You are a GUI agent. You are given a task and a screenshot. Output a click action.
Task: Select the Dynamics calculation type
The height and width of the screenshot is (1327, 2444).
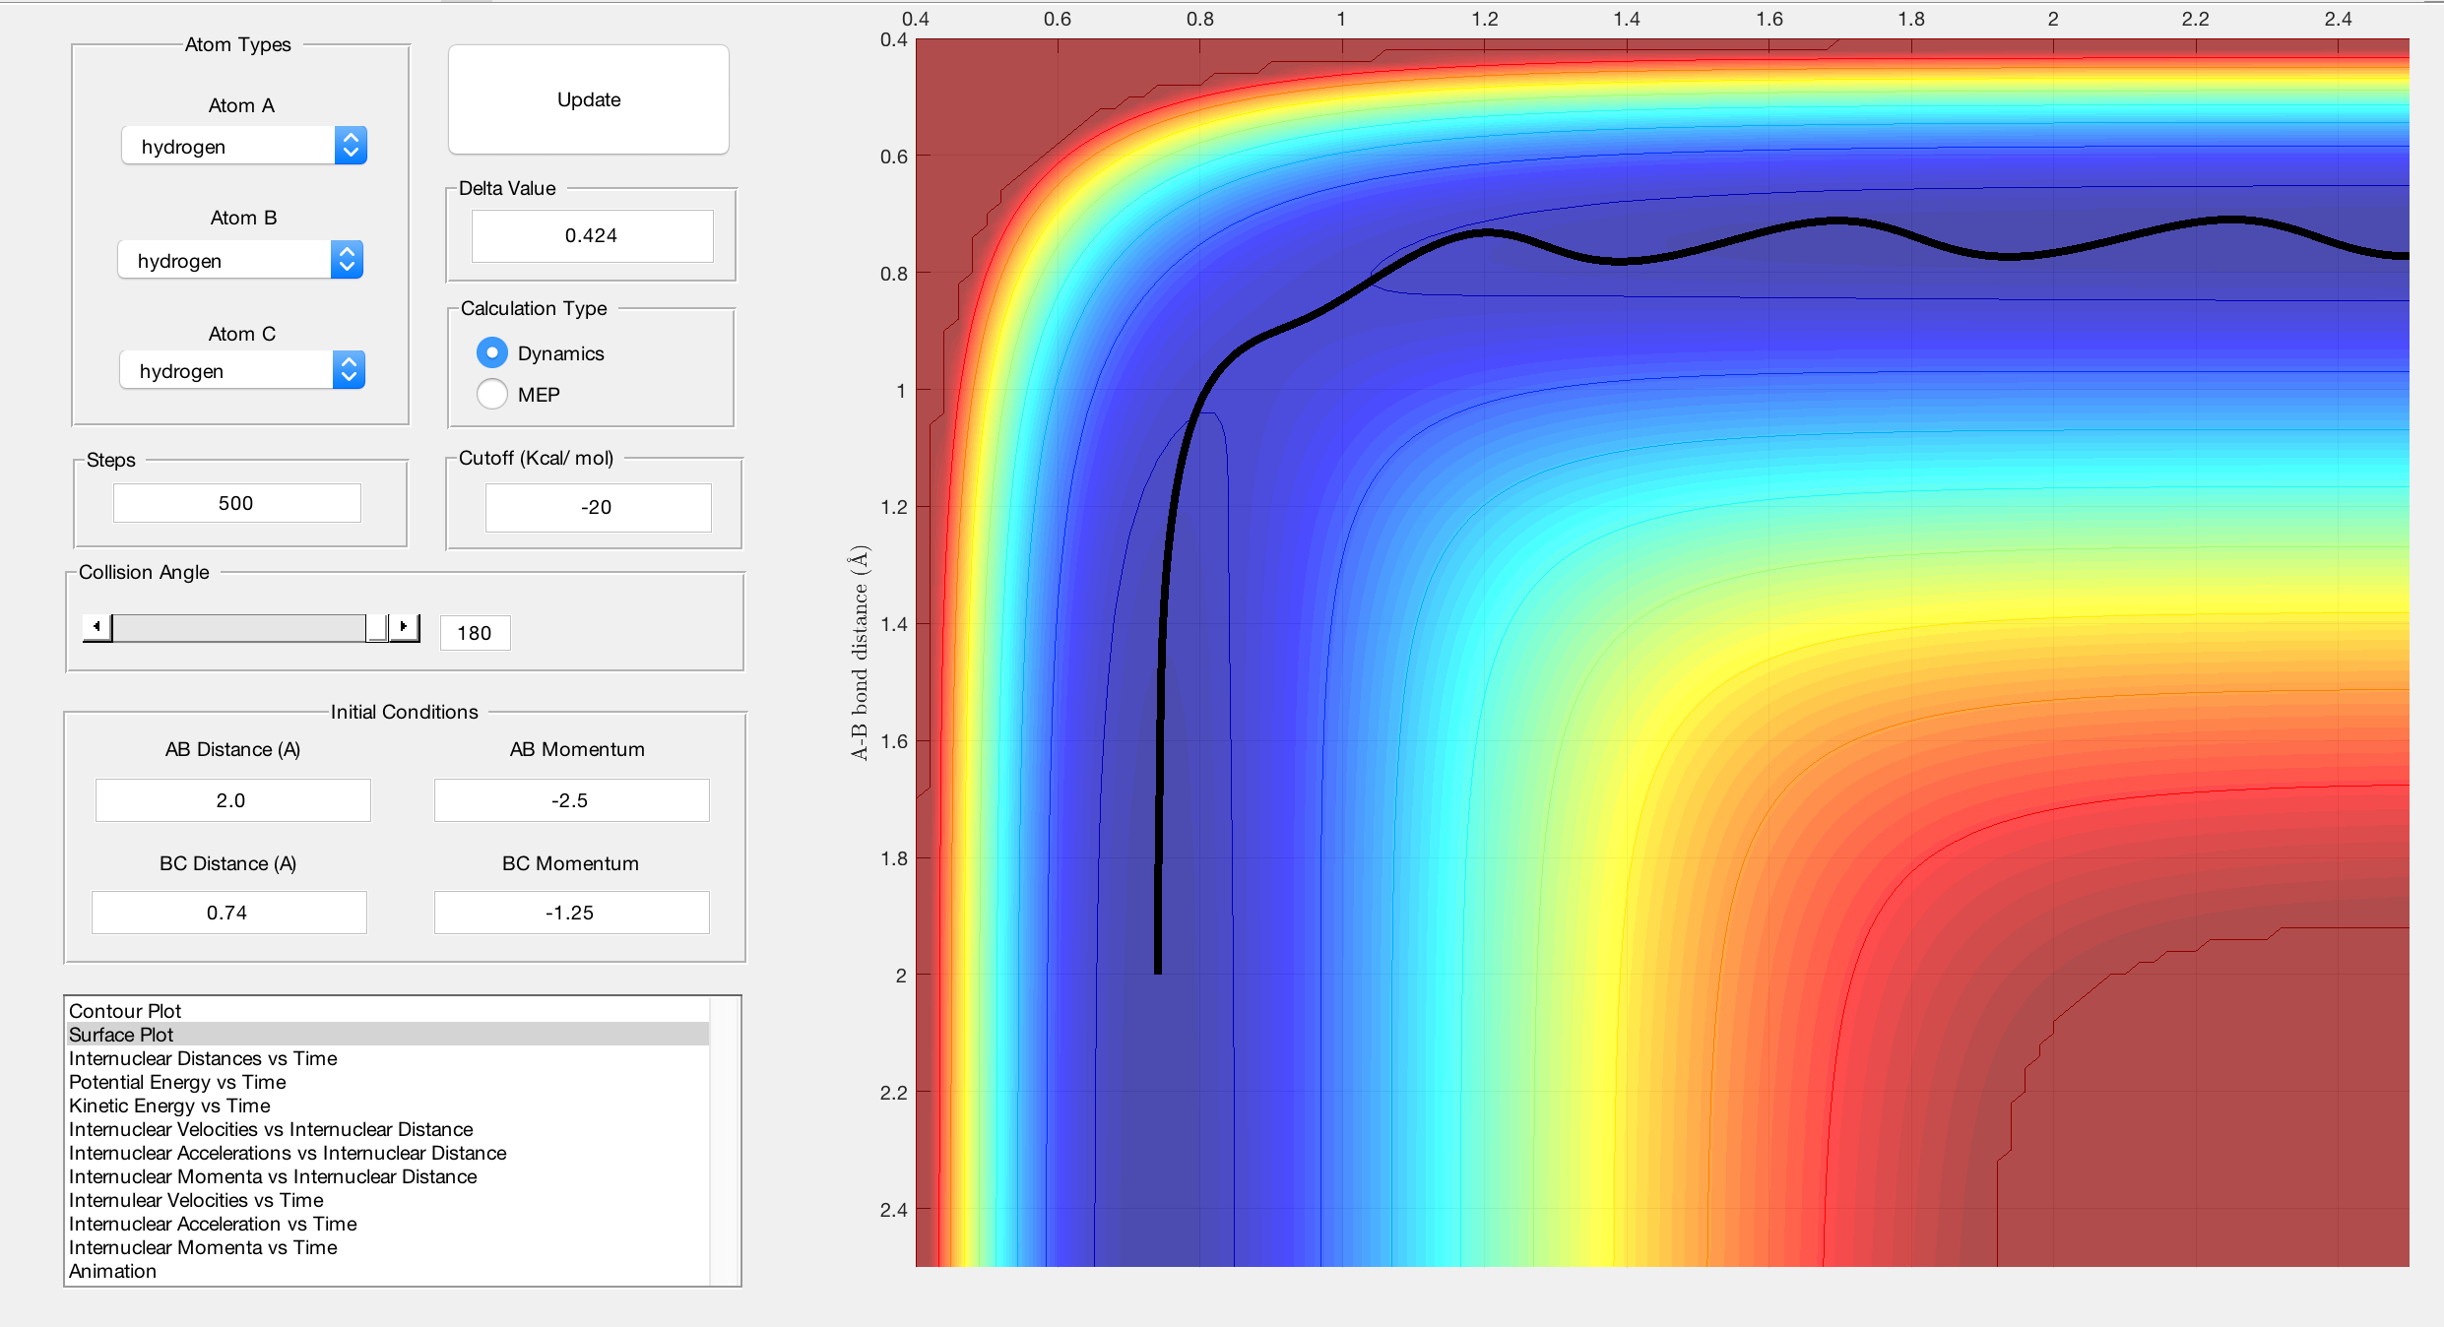tap(492, 352)
